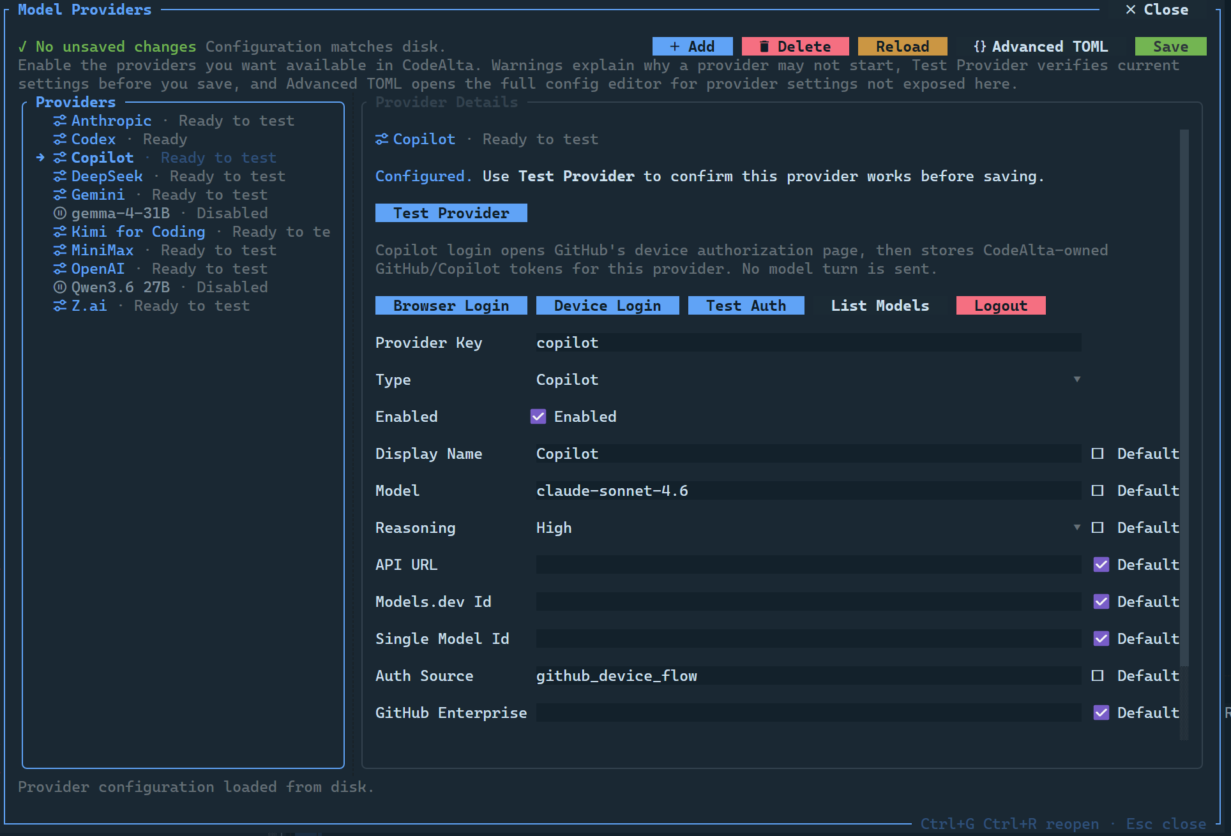This screenshot has width=1231, height=836.
Task: Open the Advanced TOML editor
Action: [1041, 47]
